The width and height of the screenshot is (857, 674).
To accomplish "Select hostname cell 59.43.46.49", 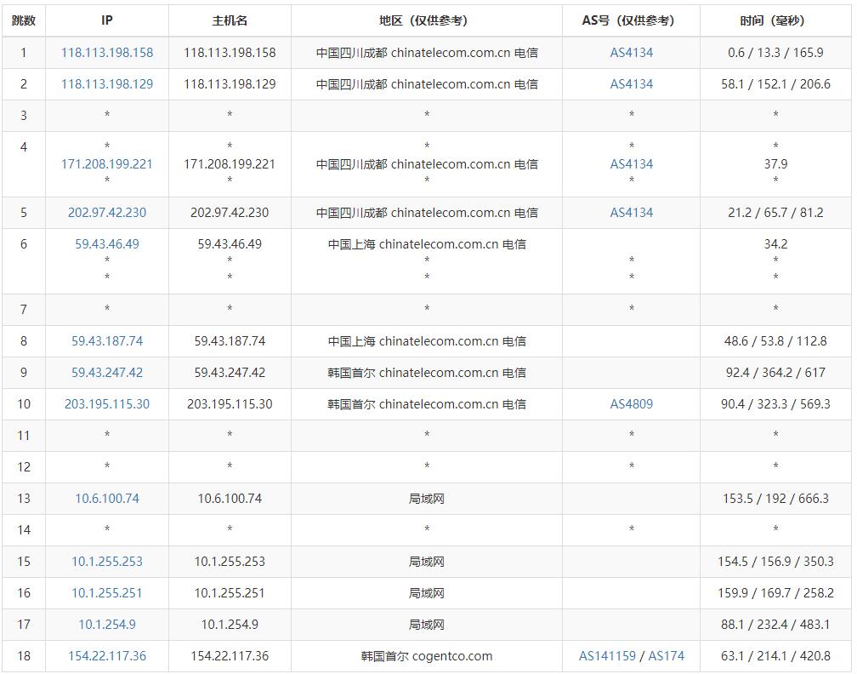I will point(230,244).
